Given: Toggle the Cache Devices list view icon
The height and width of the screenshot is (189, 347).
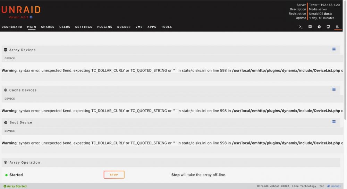Looking at the screenshot, I should (334, 89).
